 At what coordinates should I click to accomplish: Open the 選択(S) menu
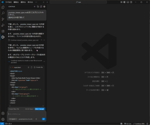(23, 2)
